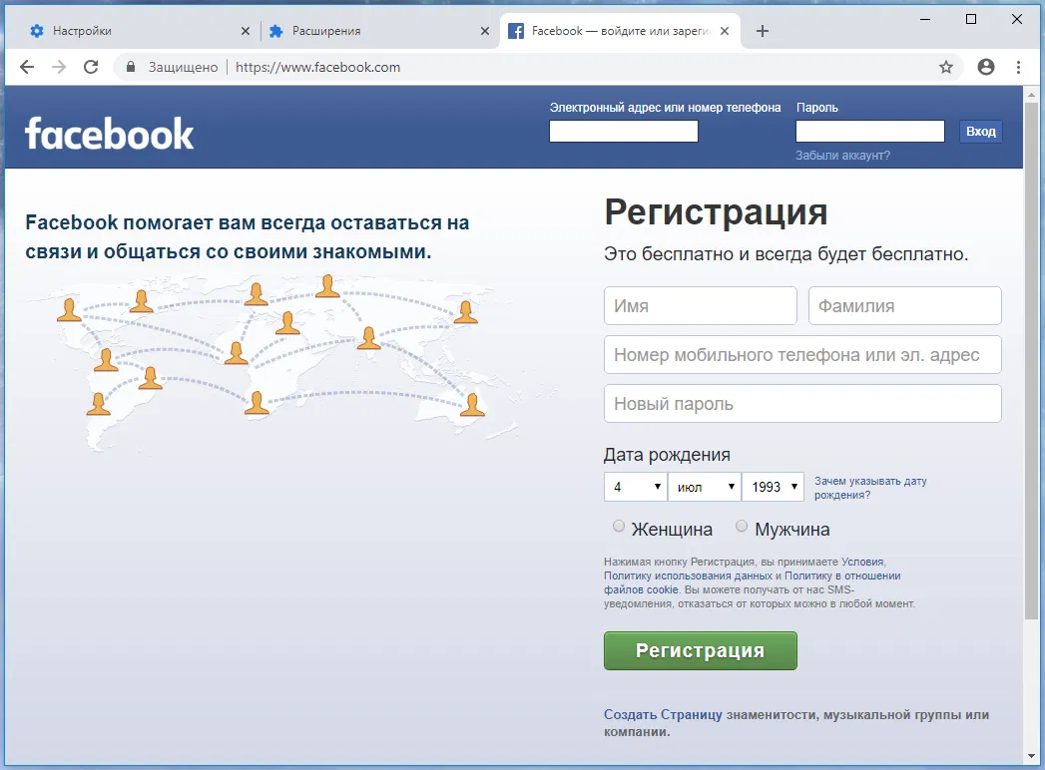Open Зачем указывать дату рождения? link
The height and width of the screenshot is (770, 1045).
(870, 488)
